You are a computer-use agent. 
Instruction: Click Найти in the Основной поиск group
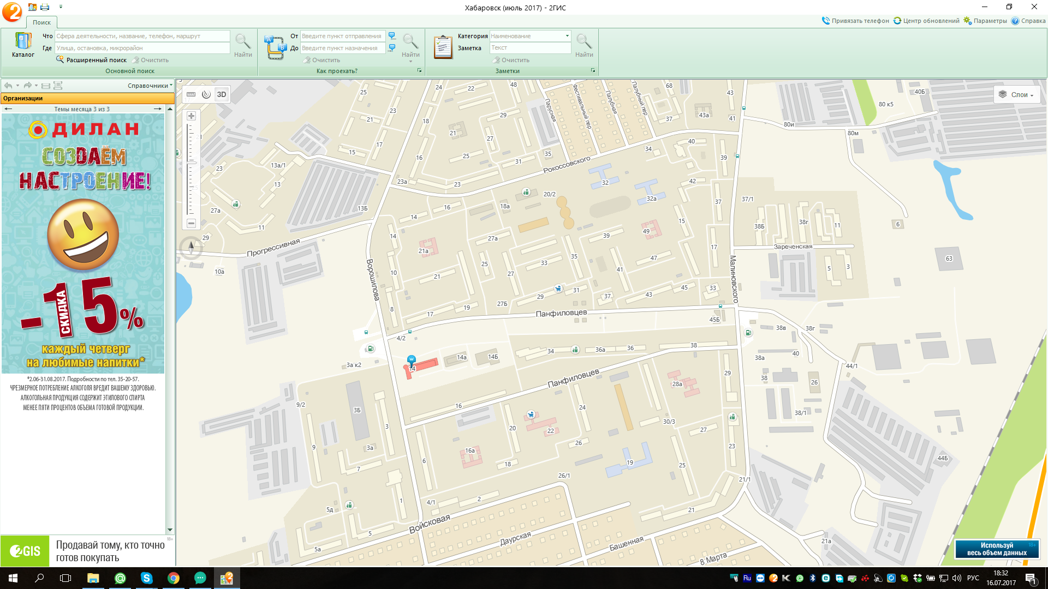pyautogui.click(x=243, y=45)
